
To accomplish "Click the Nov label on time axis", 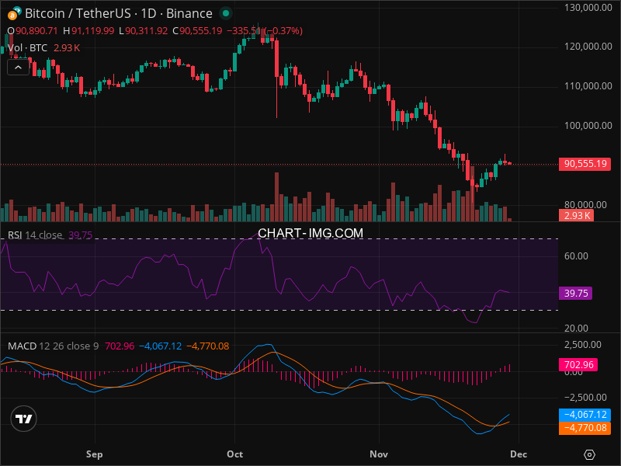I will pyautogui.click(x=378, y=454).
